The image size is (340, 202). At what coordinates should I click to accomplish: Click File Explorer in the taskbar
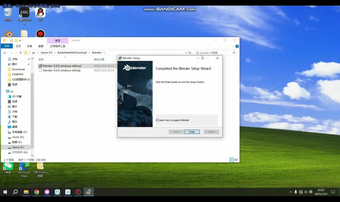pos(26,192)
